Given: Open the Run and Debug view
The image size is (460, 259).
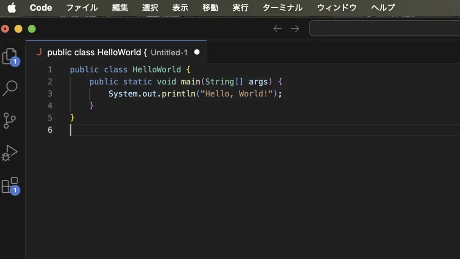Looking at the screenshot, I should click(10, 154).
